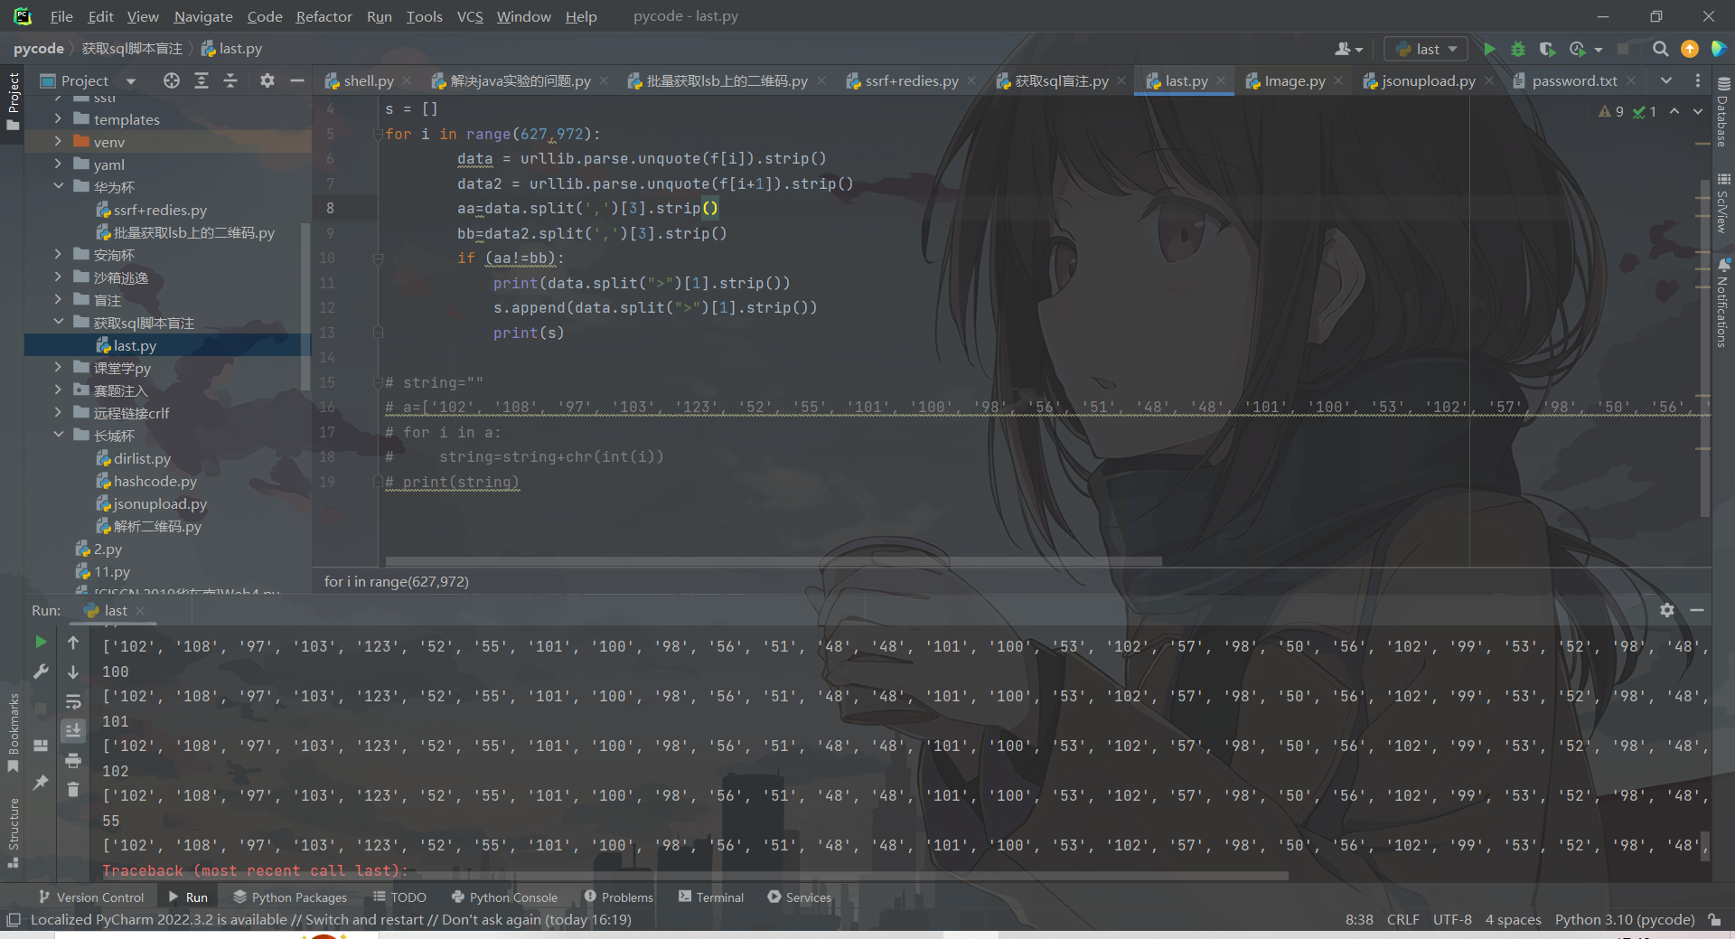This screenshot has width=1735, height=939.
Task: Open the Terminal tool window
Action: point(718,897)
